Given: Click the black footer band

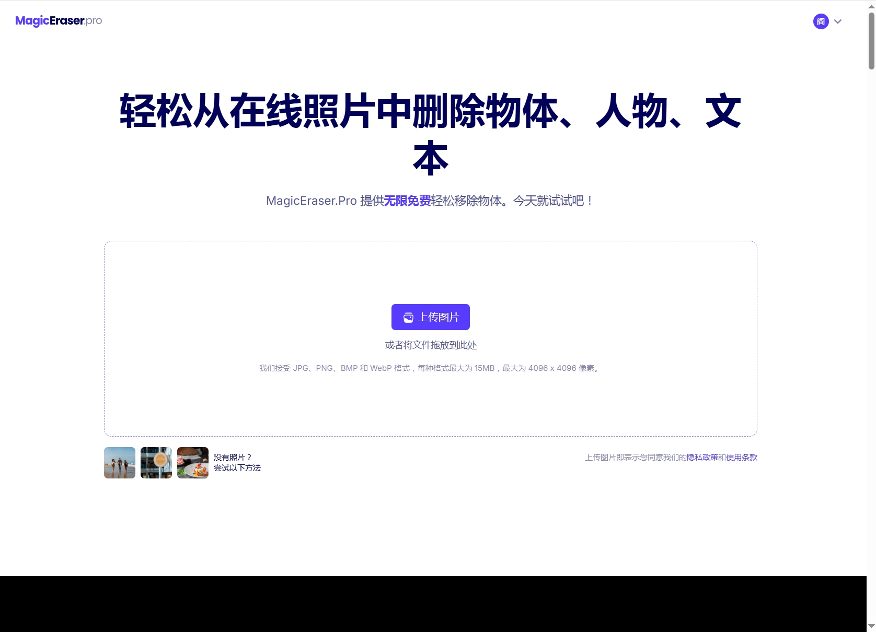Looking at the screenshot, I should pos(433,604).
